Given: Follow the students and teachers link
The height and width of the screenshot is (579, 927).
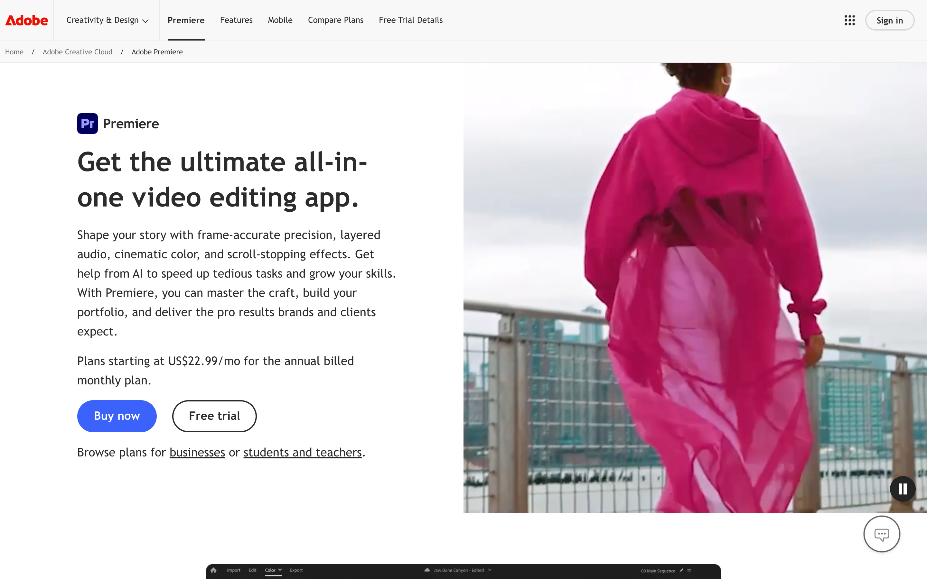Looking at the screenshot, I should point(303,452).
